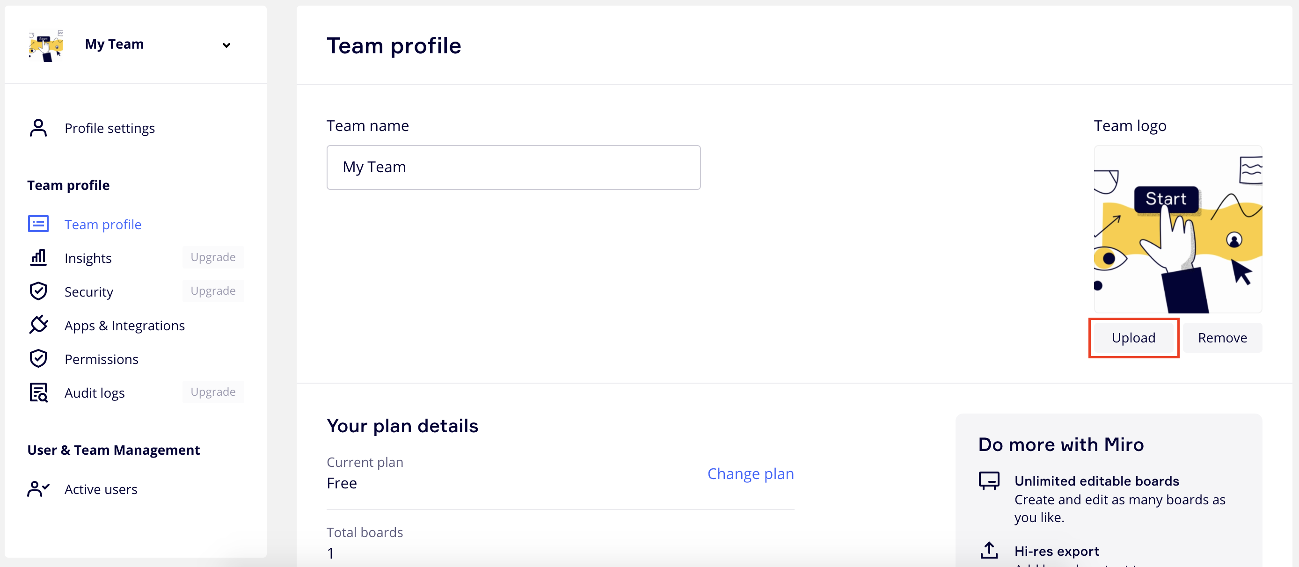
Task: Click the Apps & Integrations plug icon
Action: (x=38, y=325)
